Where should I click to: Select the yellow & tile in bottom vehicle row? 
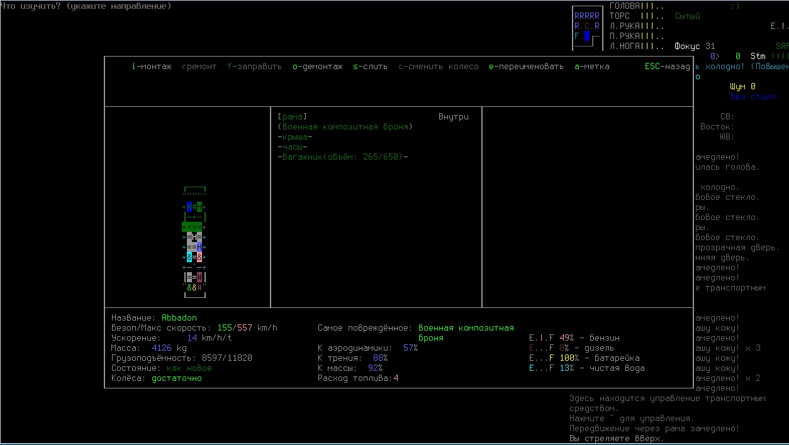click(x=194, y=287)
